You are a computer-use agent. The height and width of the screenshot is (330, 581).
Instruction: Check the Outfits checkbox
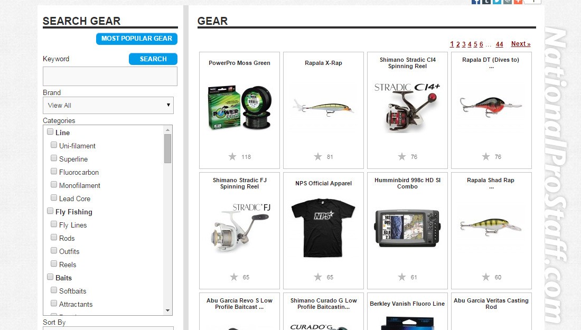(x=54, y=250)
